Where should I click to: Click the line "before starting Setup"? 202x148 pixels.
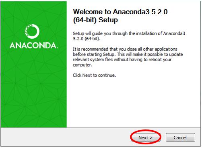(128, 54)
